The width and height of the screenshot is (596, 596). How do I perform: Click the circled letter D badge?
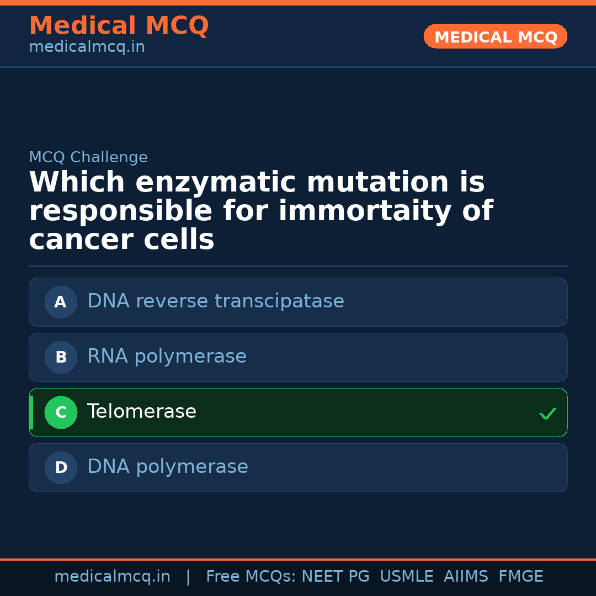(x=61, y=467)
